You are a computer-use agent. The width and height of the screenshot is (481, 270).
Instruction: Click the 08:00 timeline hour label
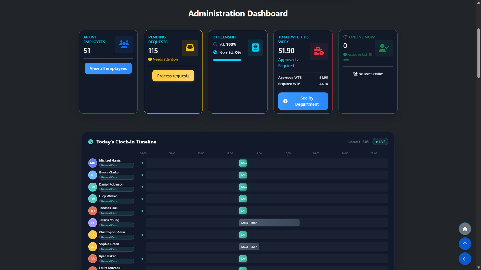[x=172, y=153]
